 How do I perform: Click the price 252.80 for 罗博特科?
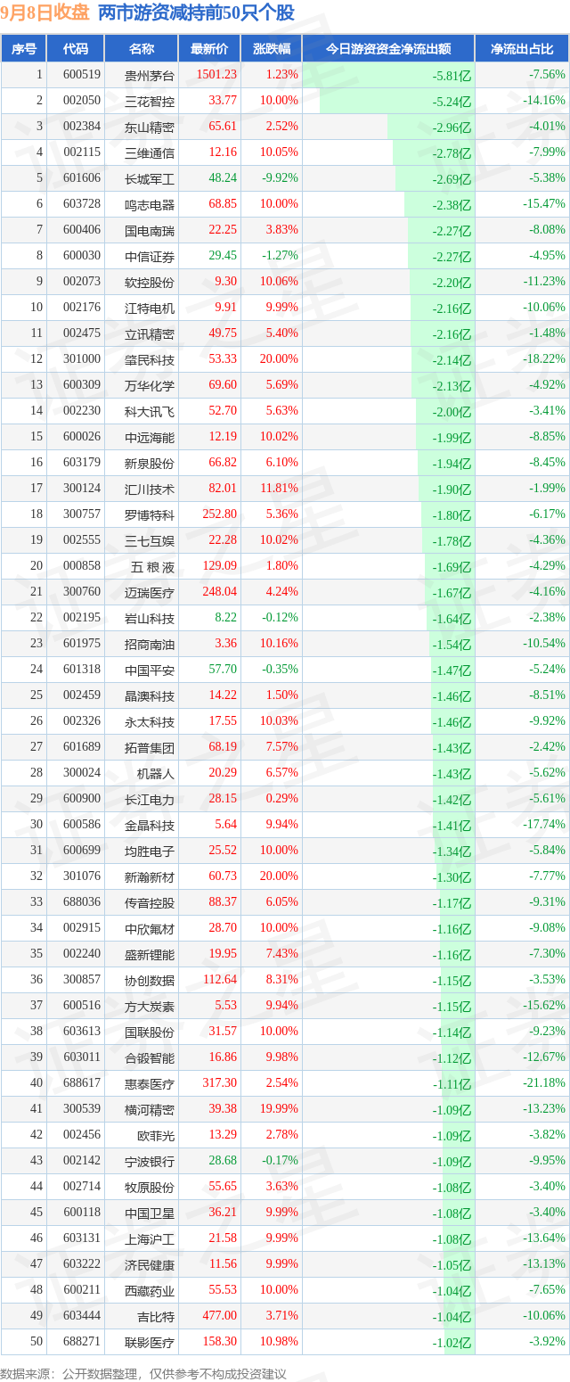point(220,514)
